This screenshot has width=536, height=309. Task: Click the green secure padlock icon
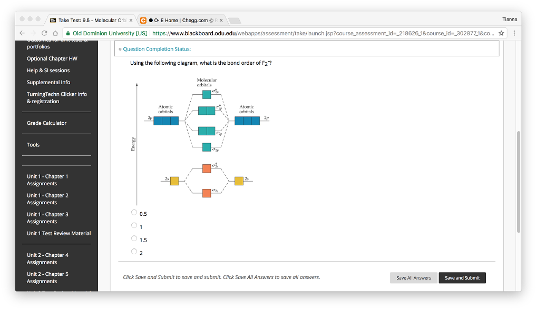tap(69, 33)
